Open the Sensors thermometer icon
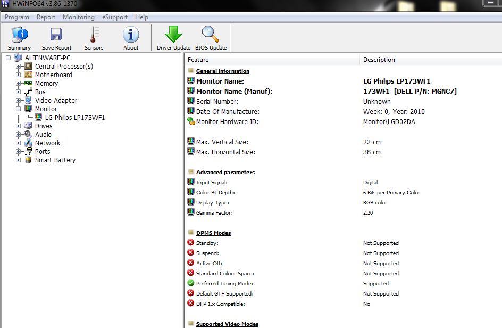The height and width of the screenshot is (328, 502). tap(94, 35)
